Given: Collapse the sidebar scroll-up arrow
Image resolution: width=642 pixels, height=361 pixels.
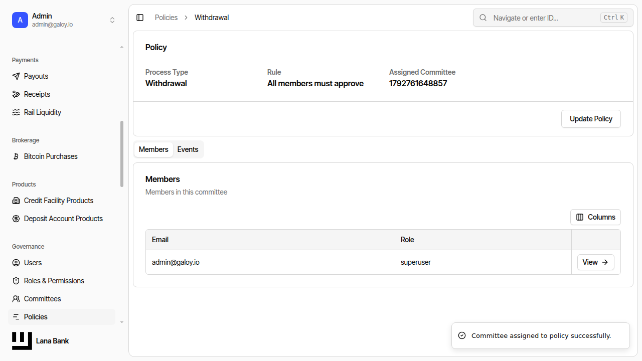Looking at the screenshot, I should coord(122,47).
